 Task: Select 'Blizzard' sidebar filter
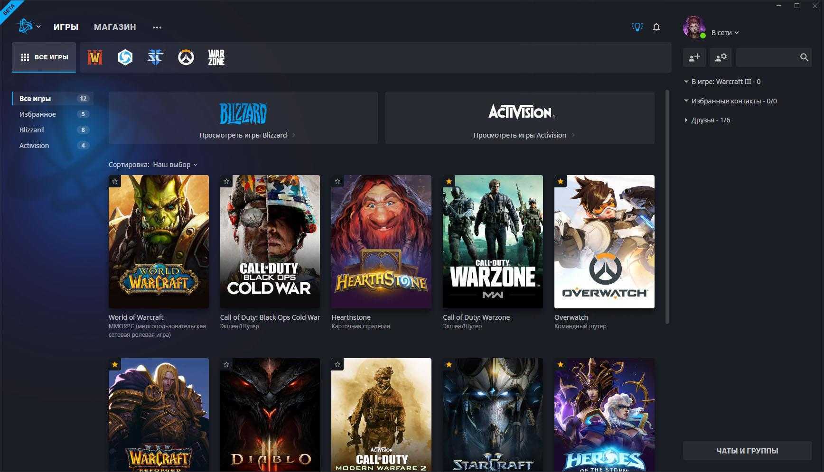point(53,130)
